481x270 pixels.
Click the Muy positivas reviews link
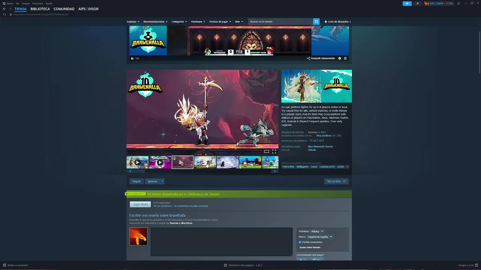point(324,135)
